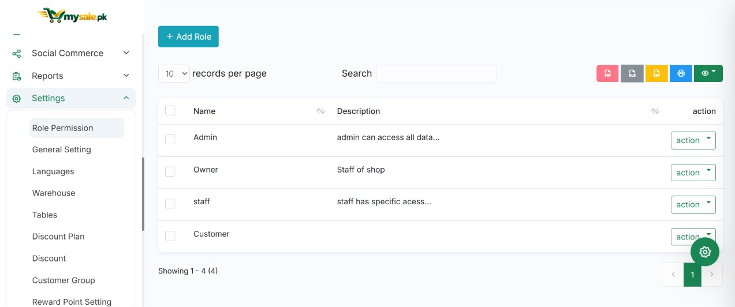The image size is (735, 307).
Task: Click the Add Role button
Action: click(x=188, y=36)
